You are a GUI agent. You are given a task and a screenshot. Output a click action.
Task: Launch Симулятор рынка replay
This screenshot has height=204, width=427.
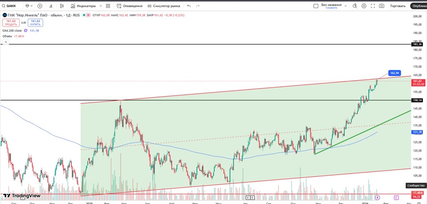(164, 6)
